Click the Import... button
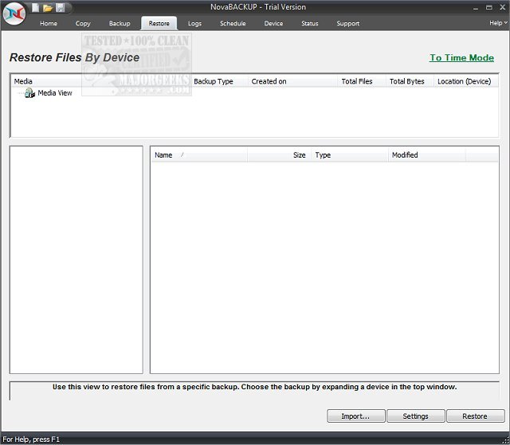 click(x=356, y=416)
